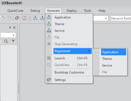Viewport: 131px width, 101px height.
Task: Open the Debug menu
Action: (x=35, y=11)
